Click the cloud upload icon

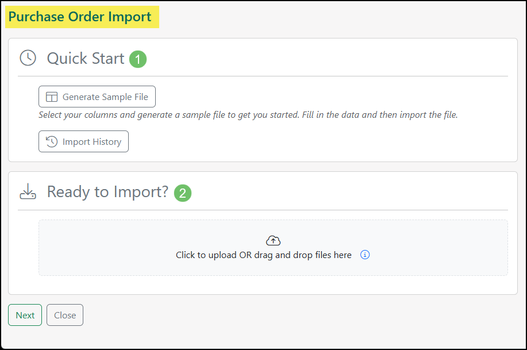273,240
